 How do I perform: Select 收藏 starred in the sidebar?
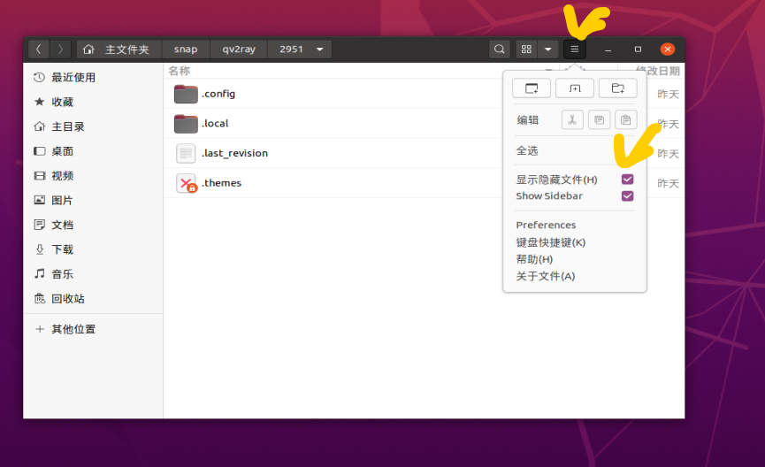(x=93, y=102)
